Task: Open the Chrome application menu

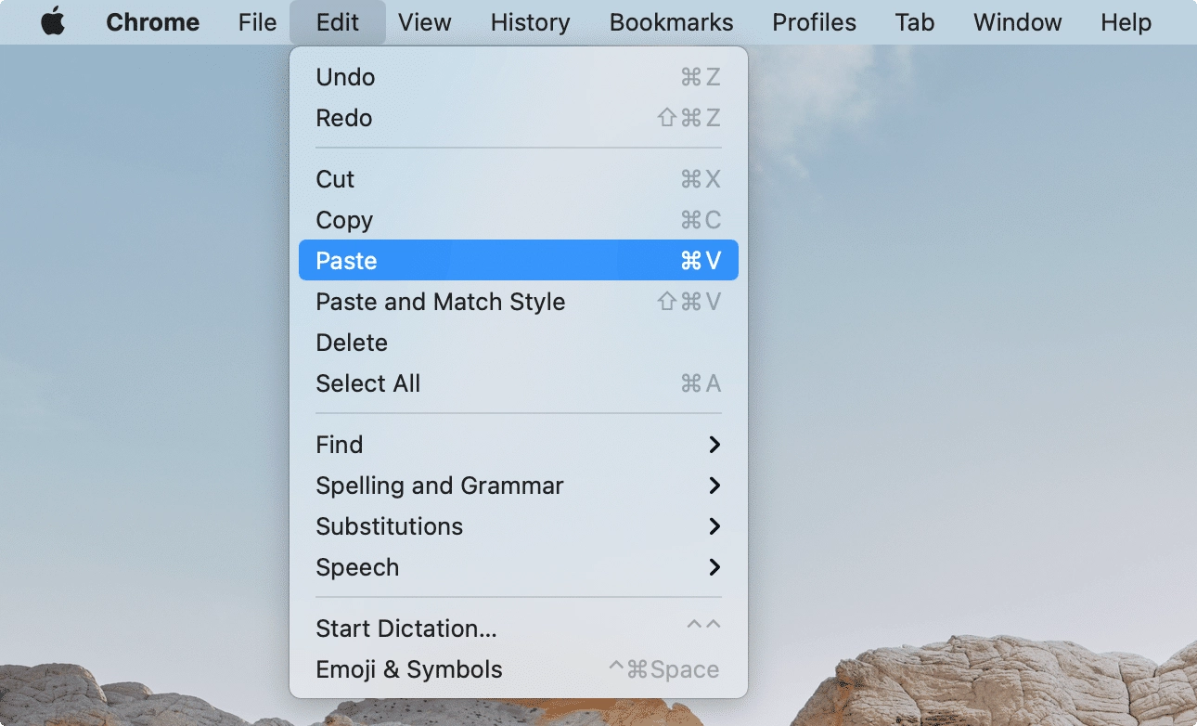Action: tap(152, 22)
